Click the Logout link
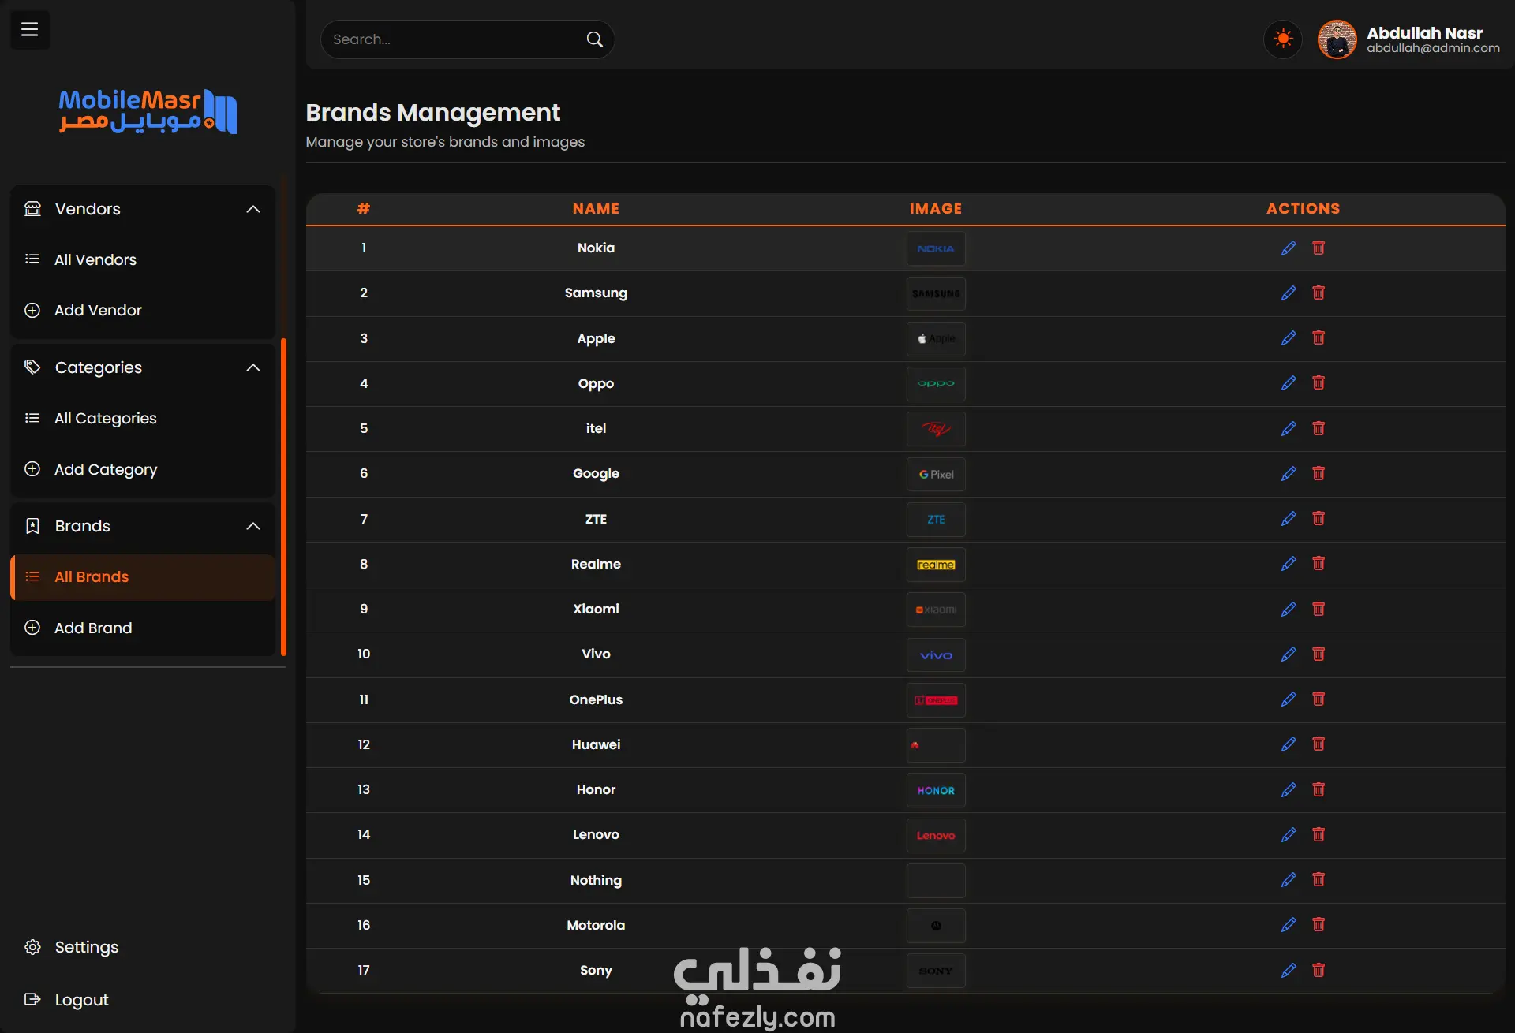This screenshot has height=1033, width=1515. pos(81,1000)
